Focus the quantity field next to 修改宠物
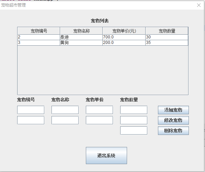 134,120
